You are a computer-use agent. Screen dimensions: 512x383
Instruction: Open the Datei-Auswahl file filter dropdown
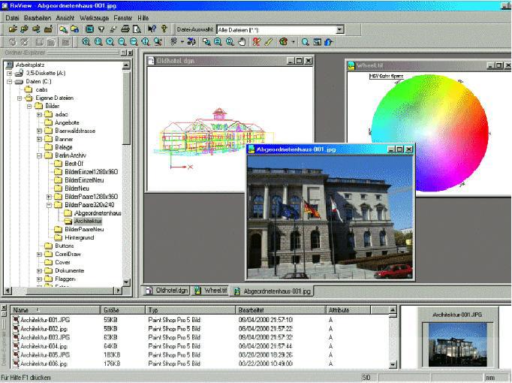point(339,29)
